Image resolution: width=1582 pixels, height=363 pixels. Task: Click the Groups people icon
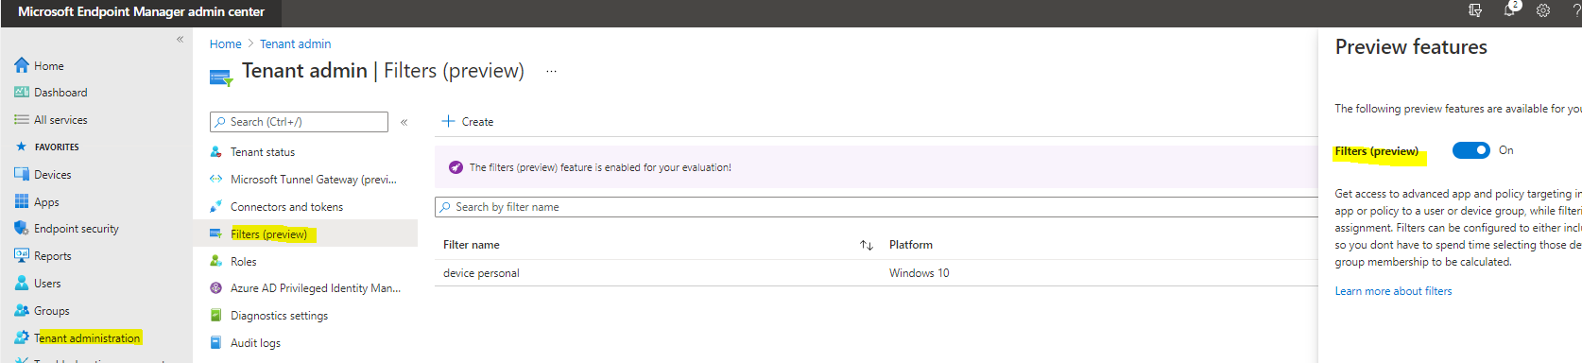(22, 310)
